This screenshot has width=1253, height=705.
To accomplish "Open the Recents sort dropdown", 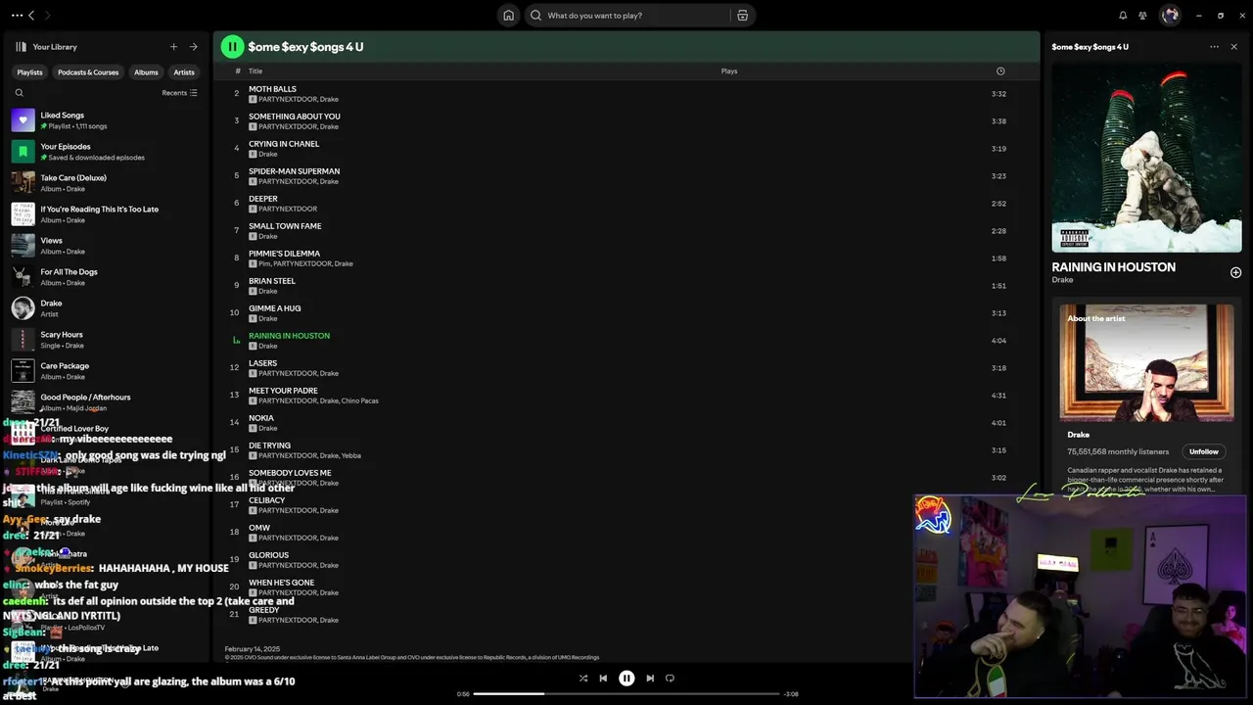I will tap(179, 93).
